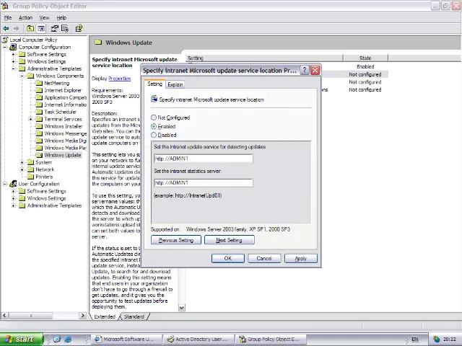The image size is (462, 346).
Task: Collapse the User Configuration node
Action: pos(5,184)
